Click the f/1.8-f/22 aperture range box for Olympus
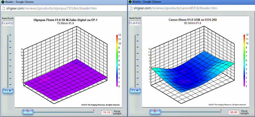Screen dimensions: 255x117 7,23
